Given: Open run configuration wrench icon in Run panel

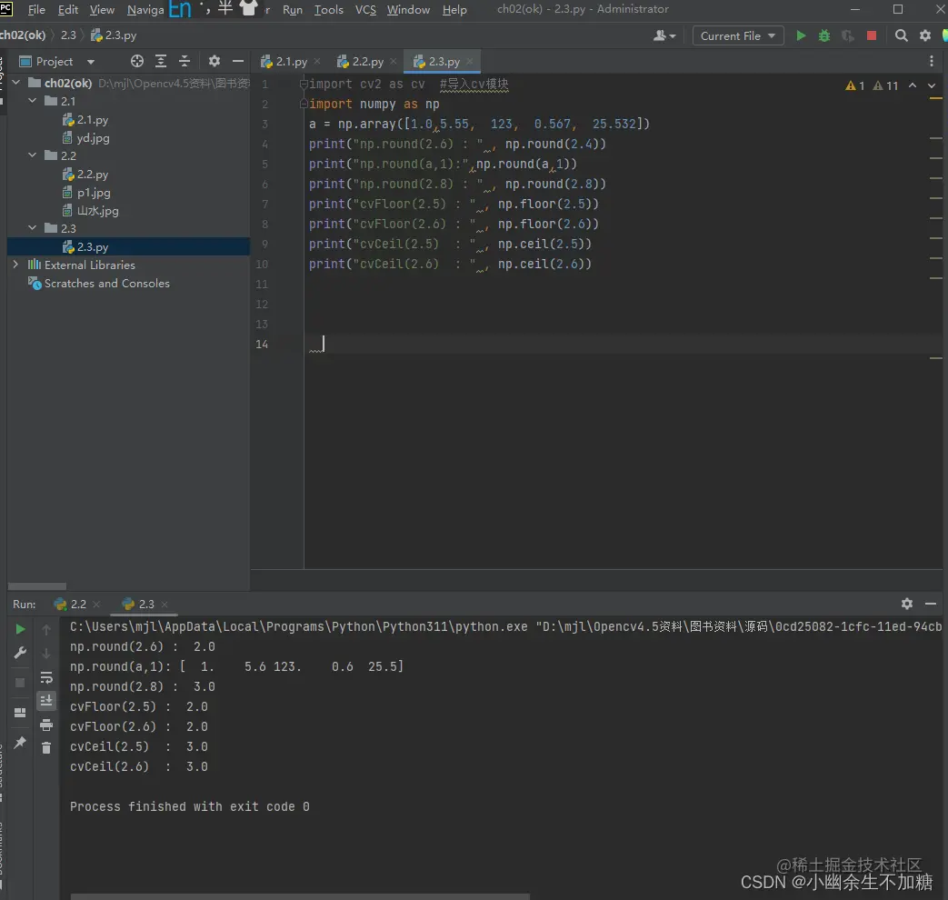Looking at the screenshot, I should tap(20, 653).
